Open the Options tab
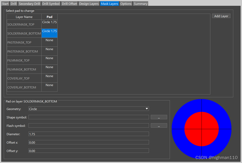The width and height of the screenshot is (242, 163). pos(126,4)
